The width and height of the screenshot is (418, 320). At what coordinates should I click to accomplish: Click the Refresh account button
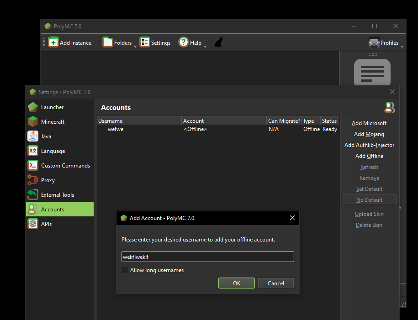click(369, 167)
